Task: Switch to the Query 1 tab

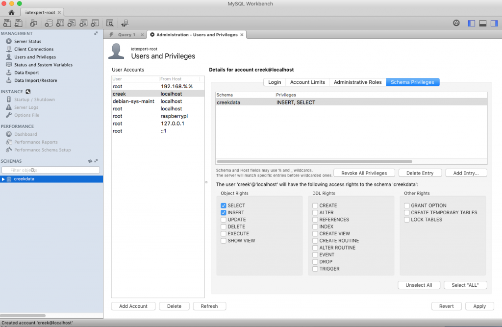Action: tap(126, 35)
